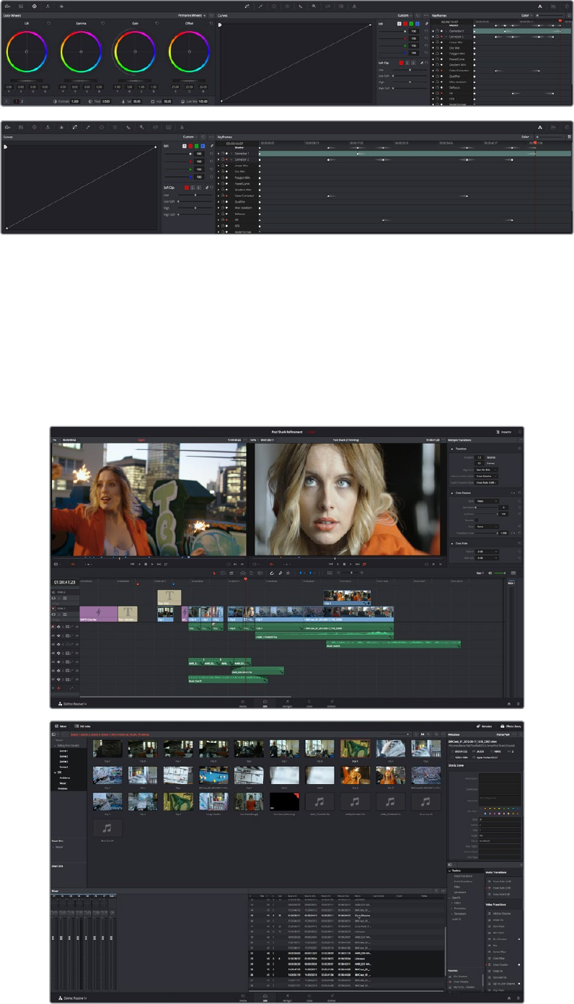Select Timelines bin in media pool
This screenshot has width=574, height=1004.
click(64, 788)
